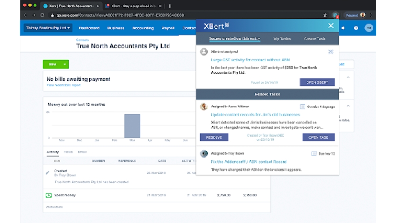Click calendar icon beside Overdue 4 days ago
This screenshot has height=223, width=396.
(302, 107)
